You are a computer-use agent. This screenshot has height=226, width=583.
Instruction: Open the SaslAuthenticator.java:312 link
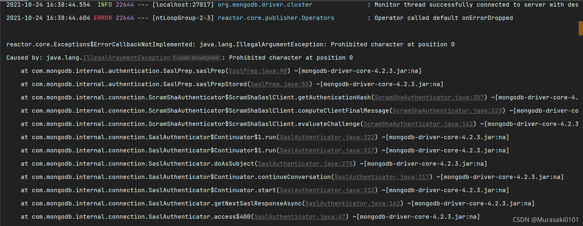(327, 190)
